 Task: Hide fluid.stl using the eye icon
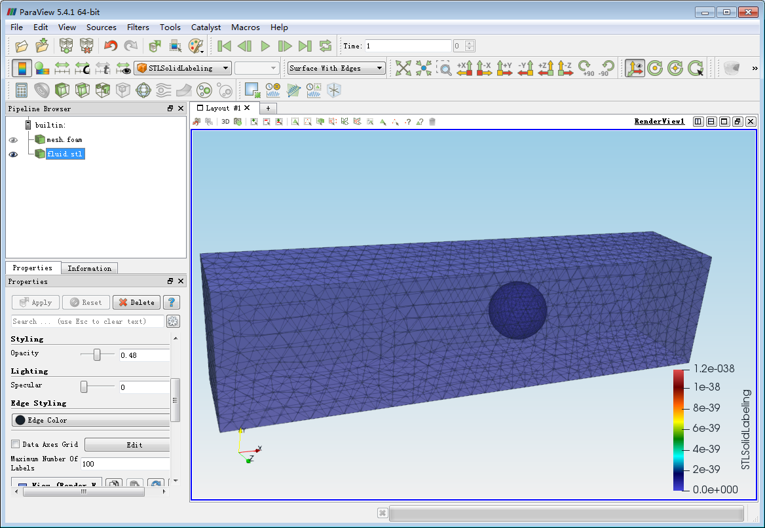click(13, 154)
